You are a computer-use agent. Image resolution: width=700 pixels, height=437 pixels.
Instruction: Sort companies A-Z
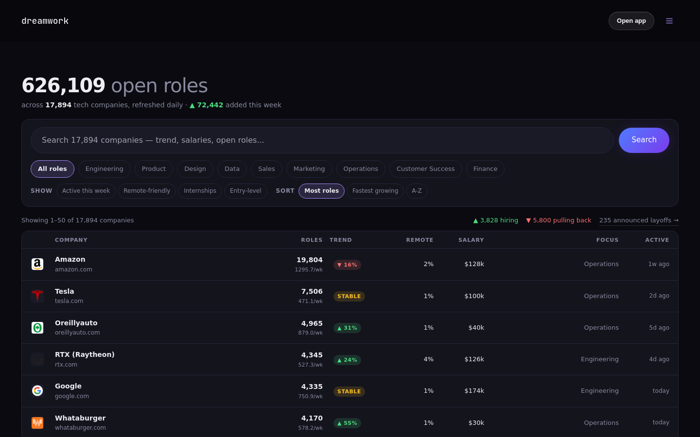pos(417,191)
